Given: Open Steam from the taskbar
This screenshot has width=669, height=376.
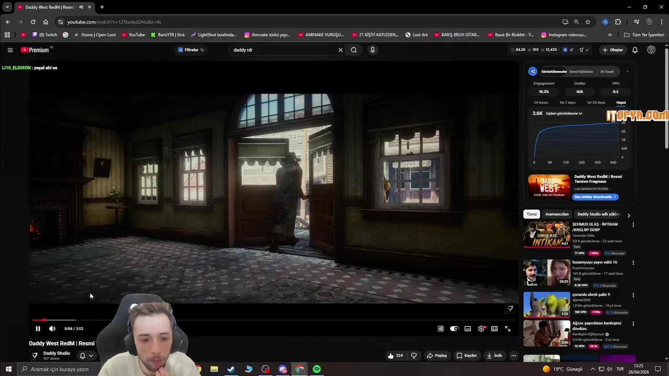Looking at the screenshot, I should click(x=231, y=369).
